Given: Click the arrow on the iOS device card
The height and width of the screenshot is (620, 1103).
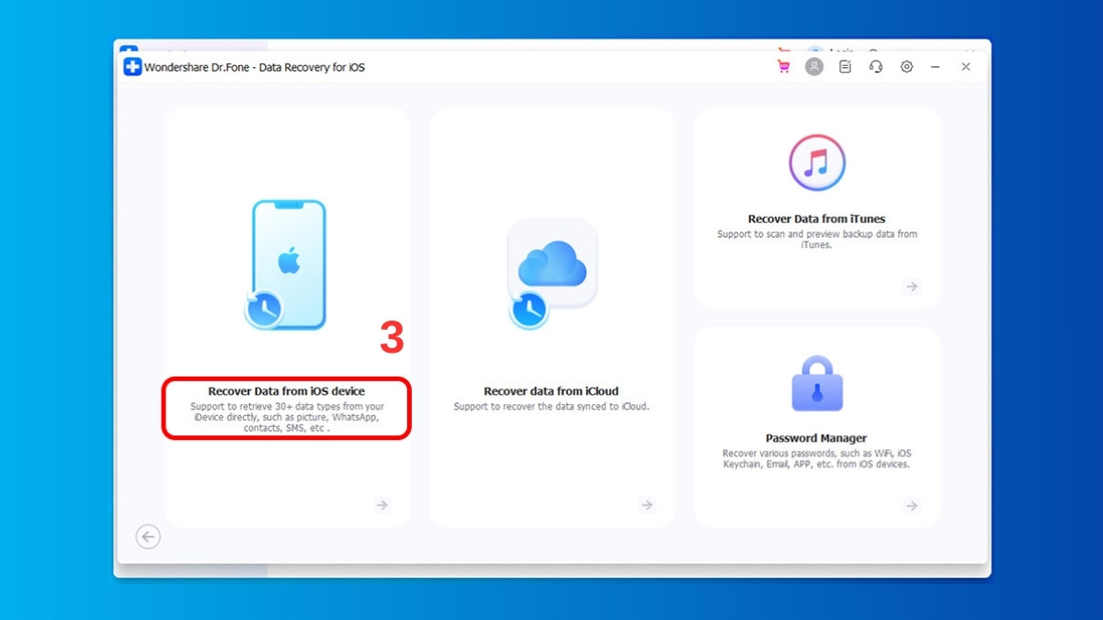Looking at the screenshot, I should pos(382,504).
